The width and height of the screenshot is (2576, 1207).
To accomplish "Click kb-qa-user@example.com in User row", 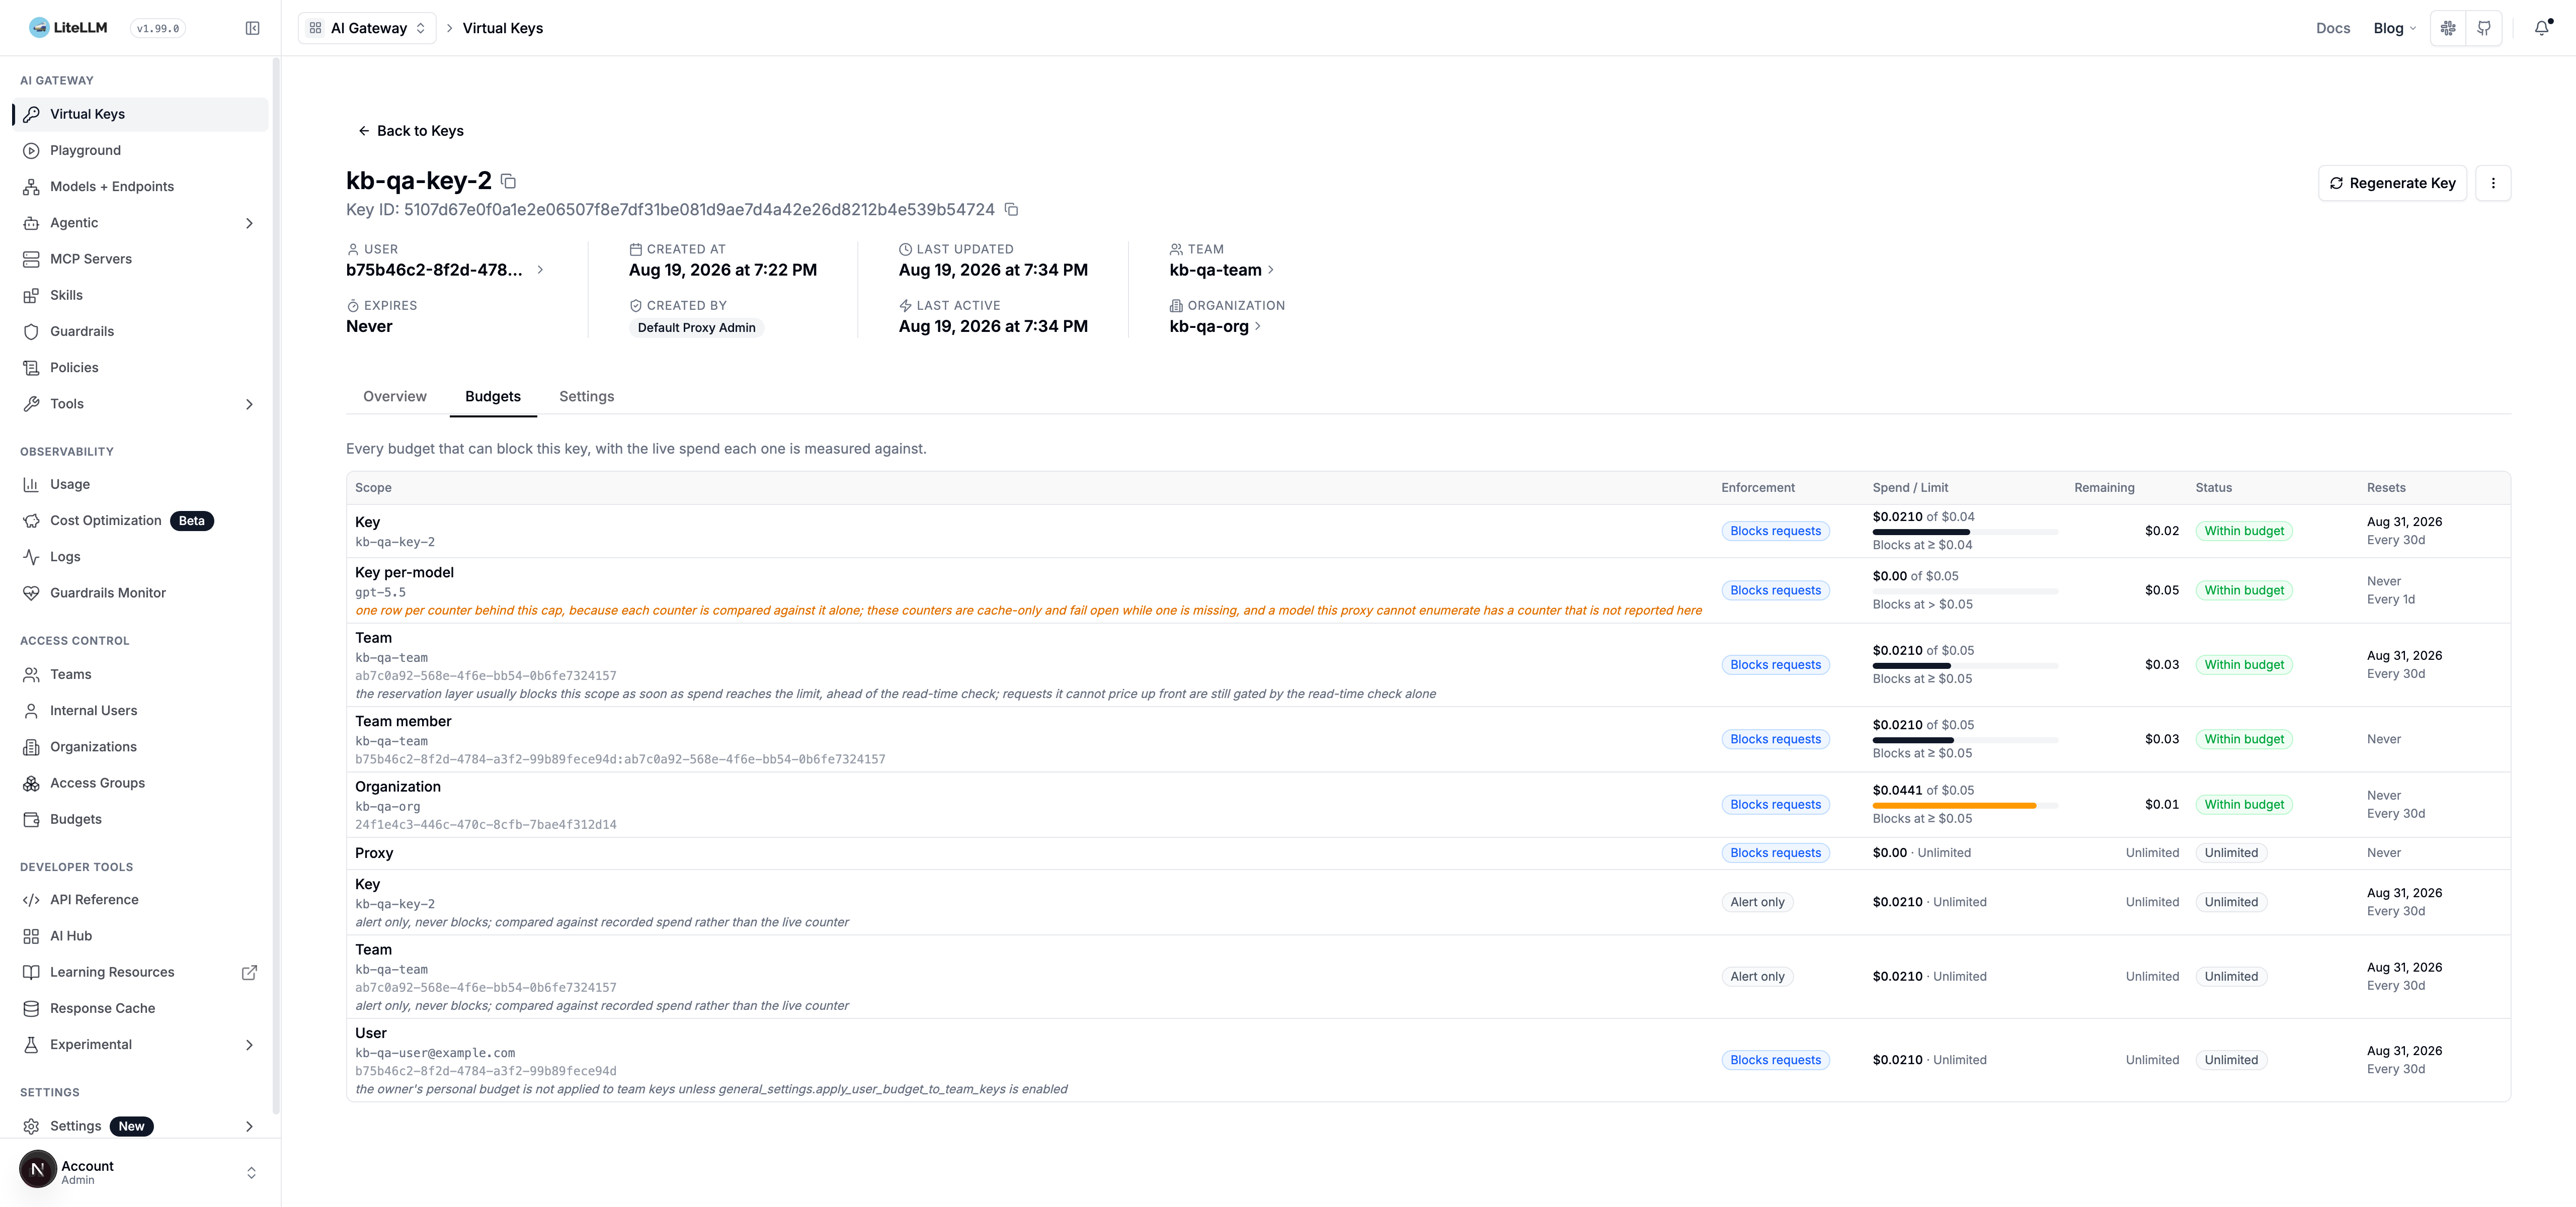I will [x=435, y=1053].
